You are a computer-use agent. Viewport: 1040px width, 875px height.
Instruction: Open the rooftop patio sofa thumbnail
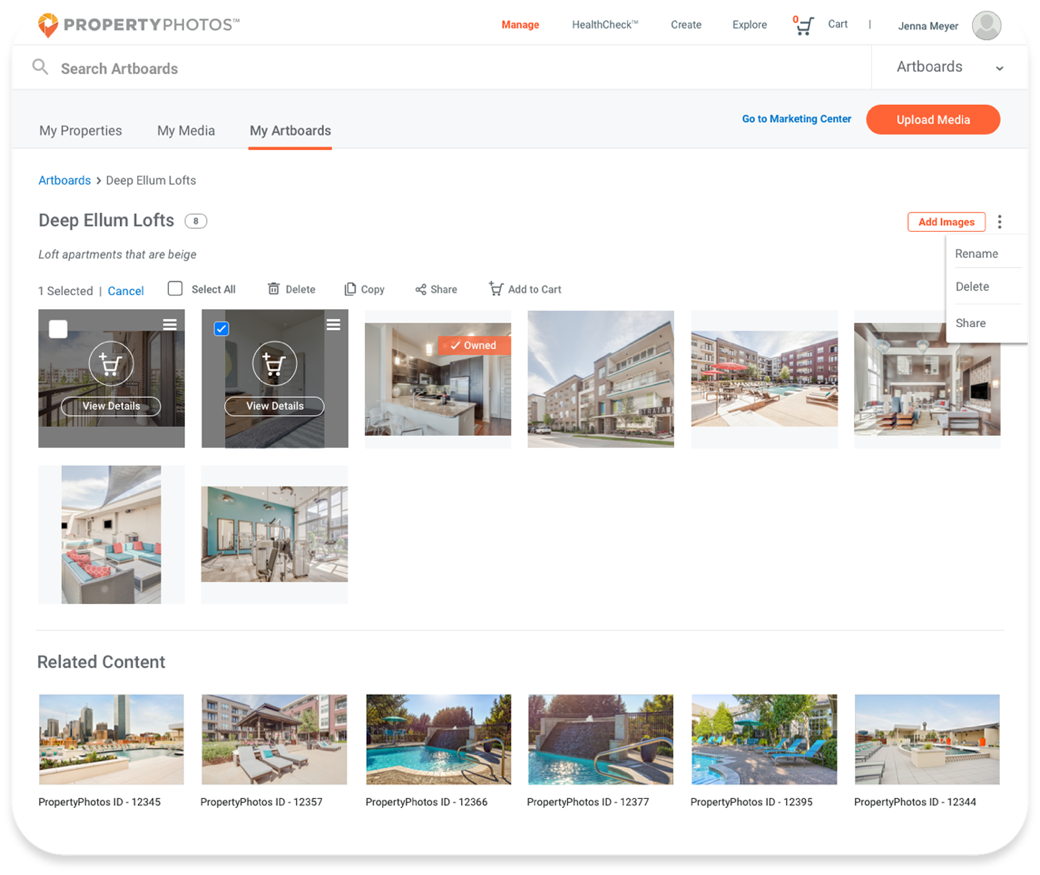tap(111, 535)
